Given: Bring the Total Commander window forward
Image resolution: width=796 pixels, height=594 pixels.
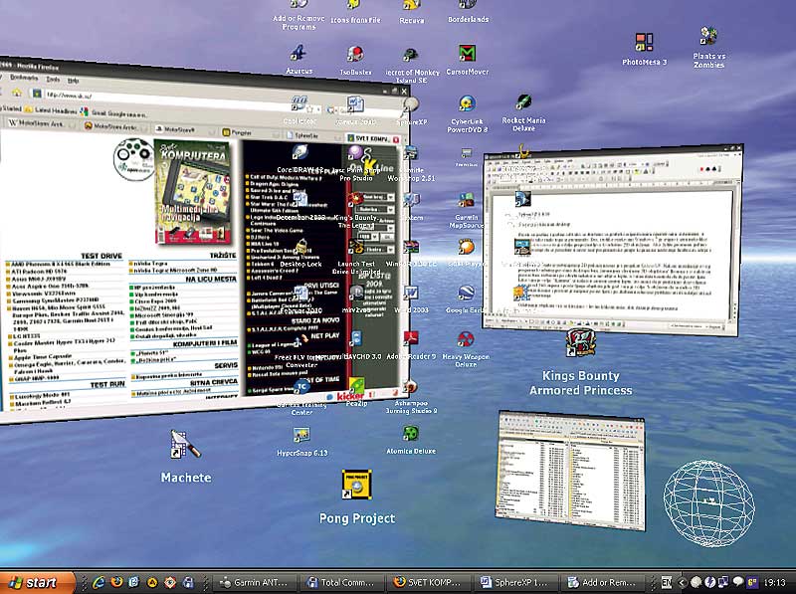Looking at the screenshot, I should pos(570,472).
